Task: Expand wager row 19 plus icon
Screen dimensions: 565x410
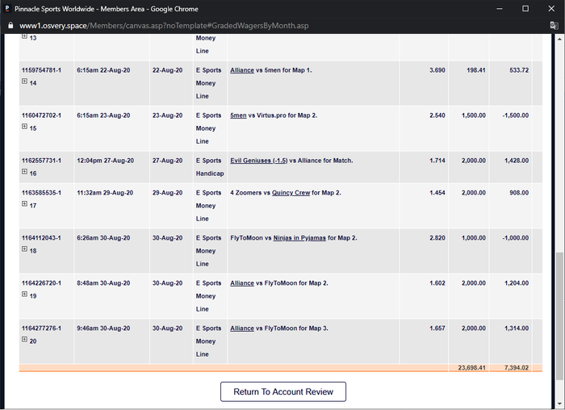Action: (24, 294)
